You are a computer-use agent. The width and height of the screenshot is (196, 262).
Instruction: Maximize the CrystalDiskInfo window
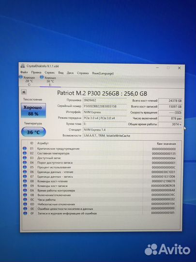click(168, 67)
